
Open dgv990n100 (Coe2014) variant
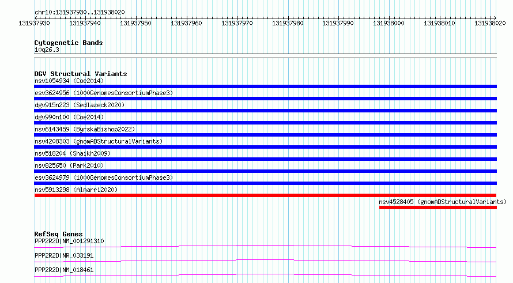[x=69, y=117]
